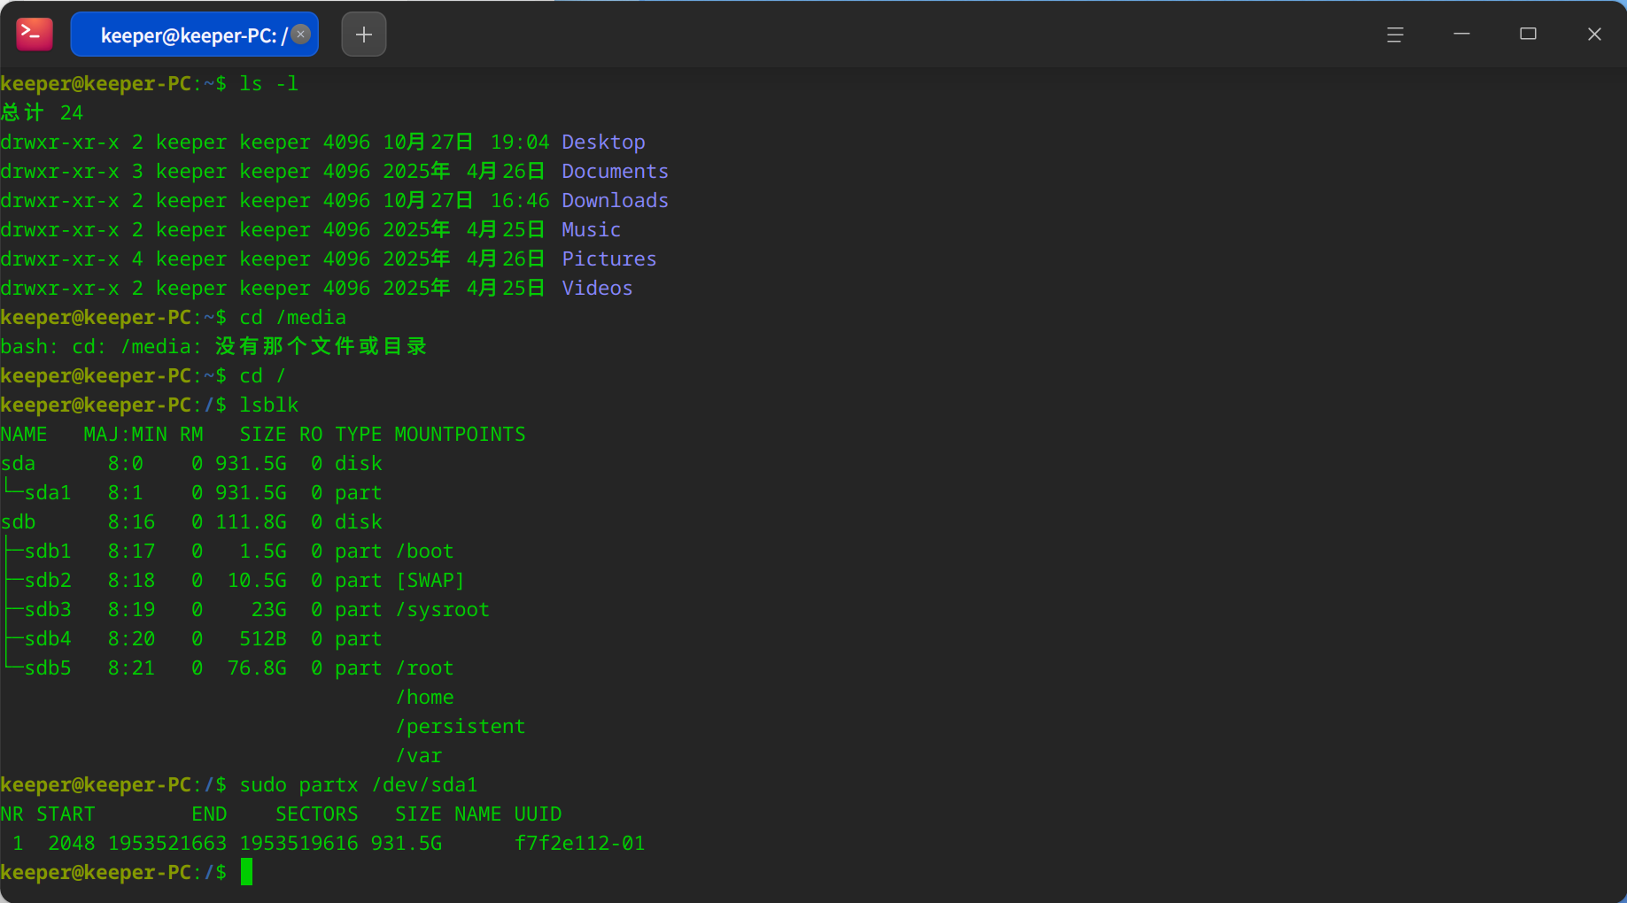
Task: Open a new terminal tab with plus
Action: 364,35
